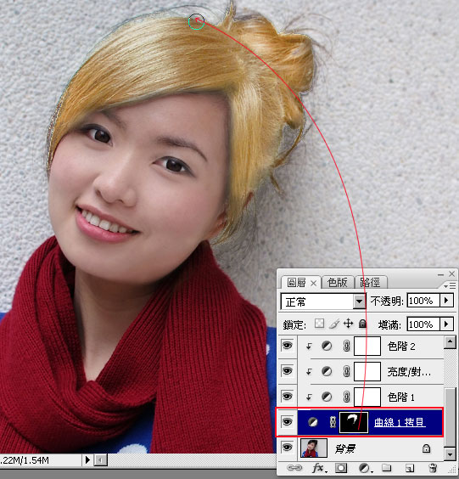Delete layer with the trash icon

(433, 468)
